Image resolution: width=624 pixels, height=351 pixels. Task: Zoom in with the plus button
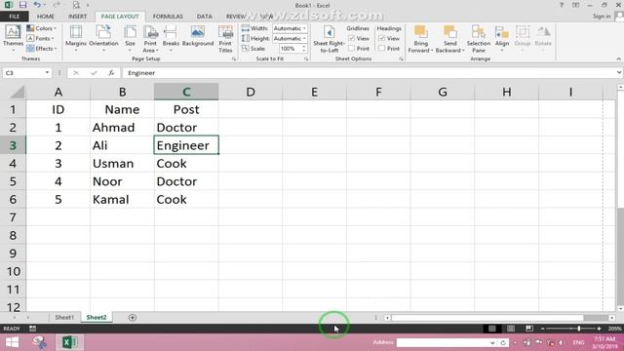pos(599,329)
